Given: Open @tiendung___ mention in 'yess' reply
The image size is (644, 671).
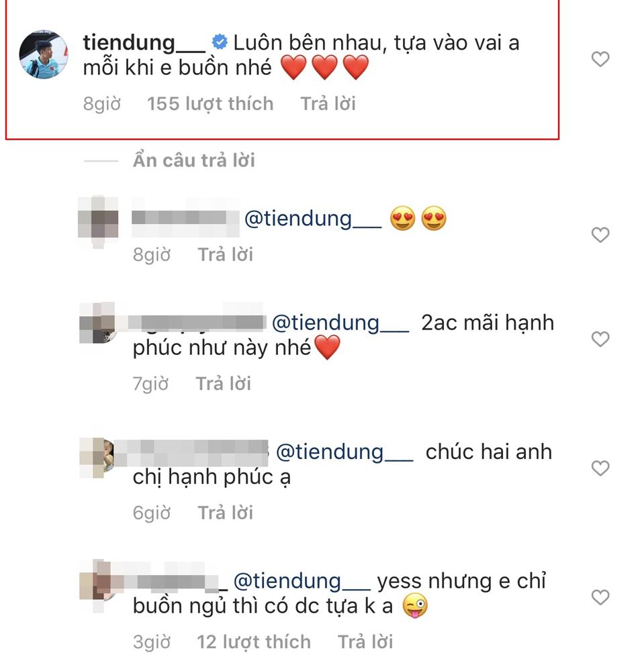Looking at the screenshot, I should [301, 581].
